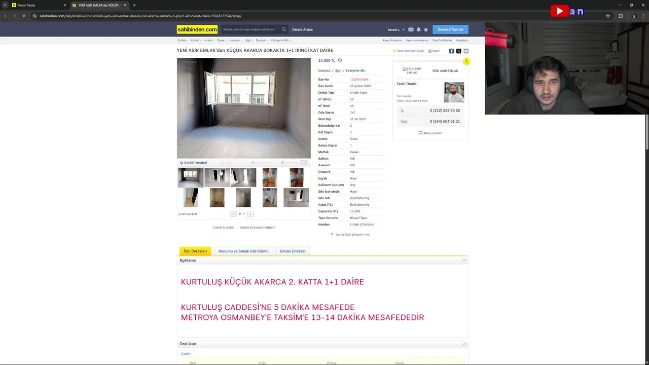The height and width of the screenshot is (365, 649).
Task: Click the yellow warning badge icon
Action: click(x=466, y=61)
